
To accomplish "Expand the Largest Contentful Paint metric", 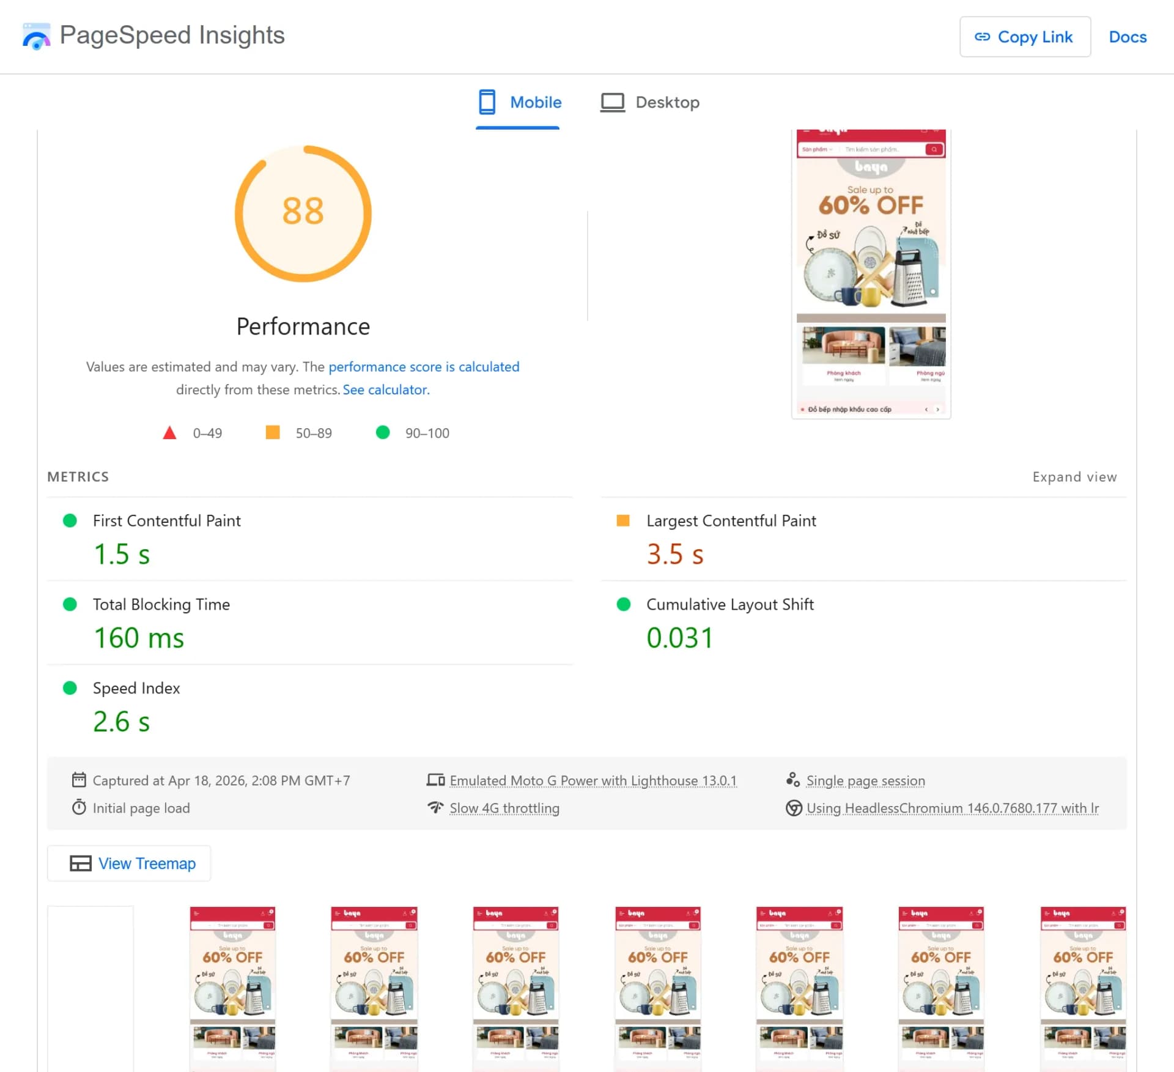I will (731, 520).
